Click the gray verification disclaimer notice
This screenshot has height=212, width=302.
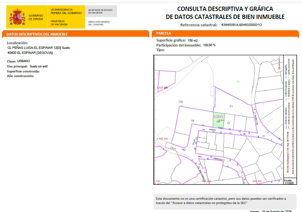click(225, 201)
